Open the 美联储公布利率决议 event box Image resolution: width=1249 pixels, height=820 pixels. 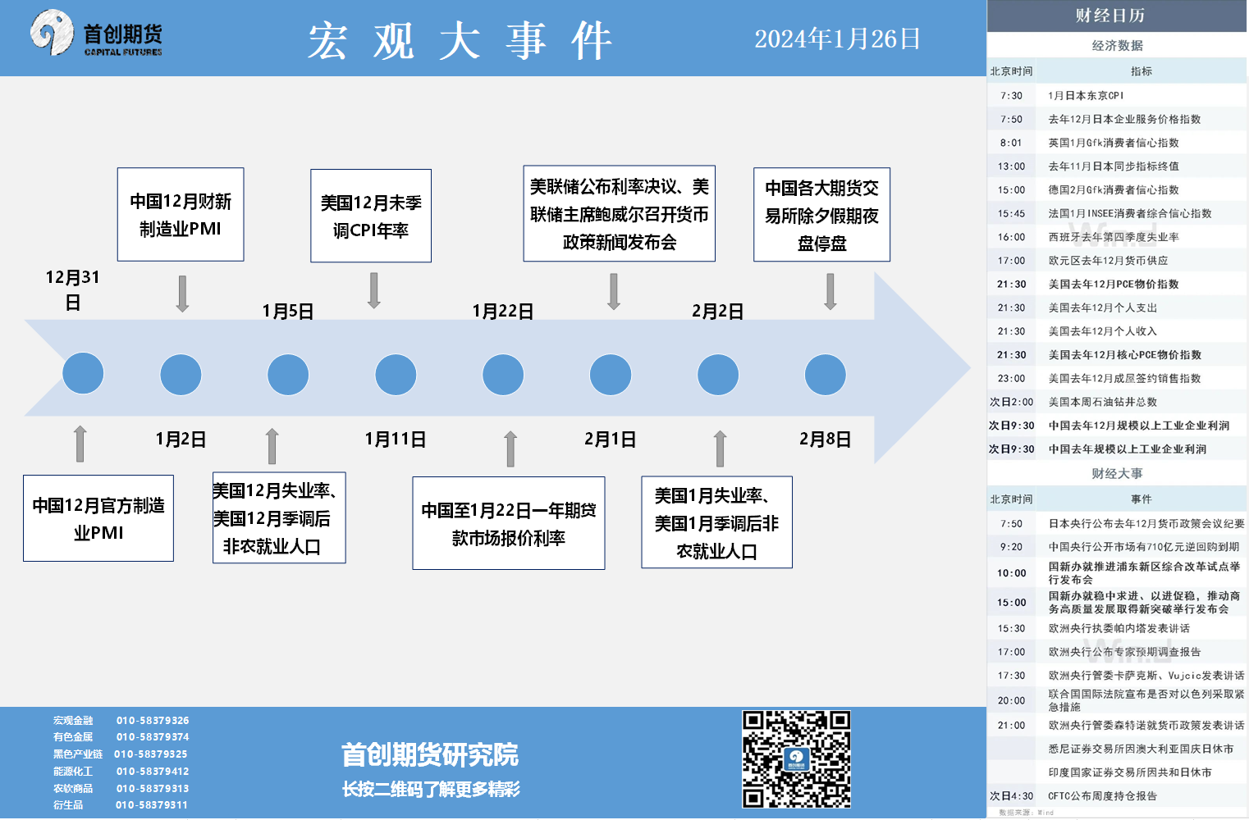[619, 214]
